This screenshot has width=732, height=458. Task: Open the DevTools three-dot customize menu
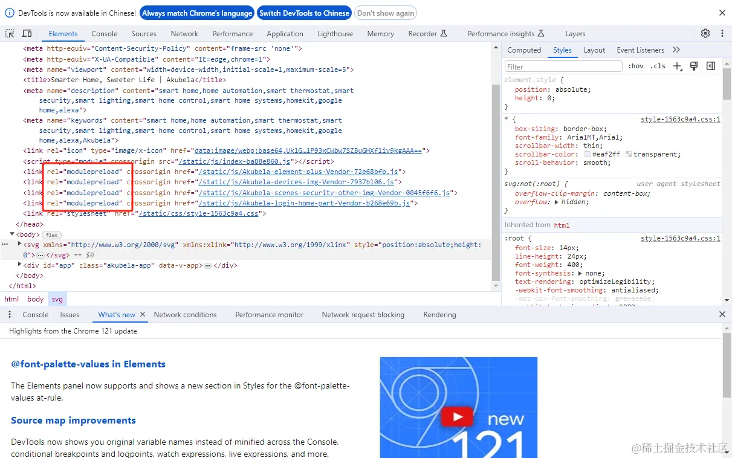pyautogui.click(x=722, y=33)
